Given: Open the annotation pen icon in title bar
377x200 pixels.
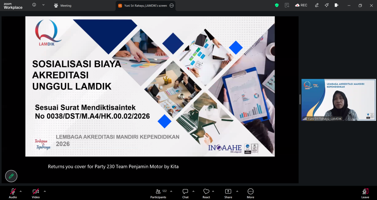Looking at the screenshot, I should (x=317, y=5).
